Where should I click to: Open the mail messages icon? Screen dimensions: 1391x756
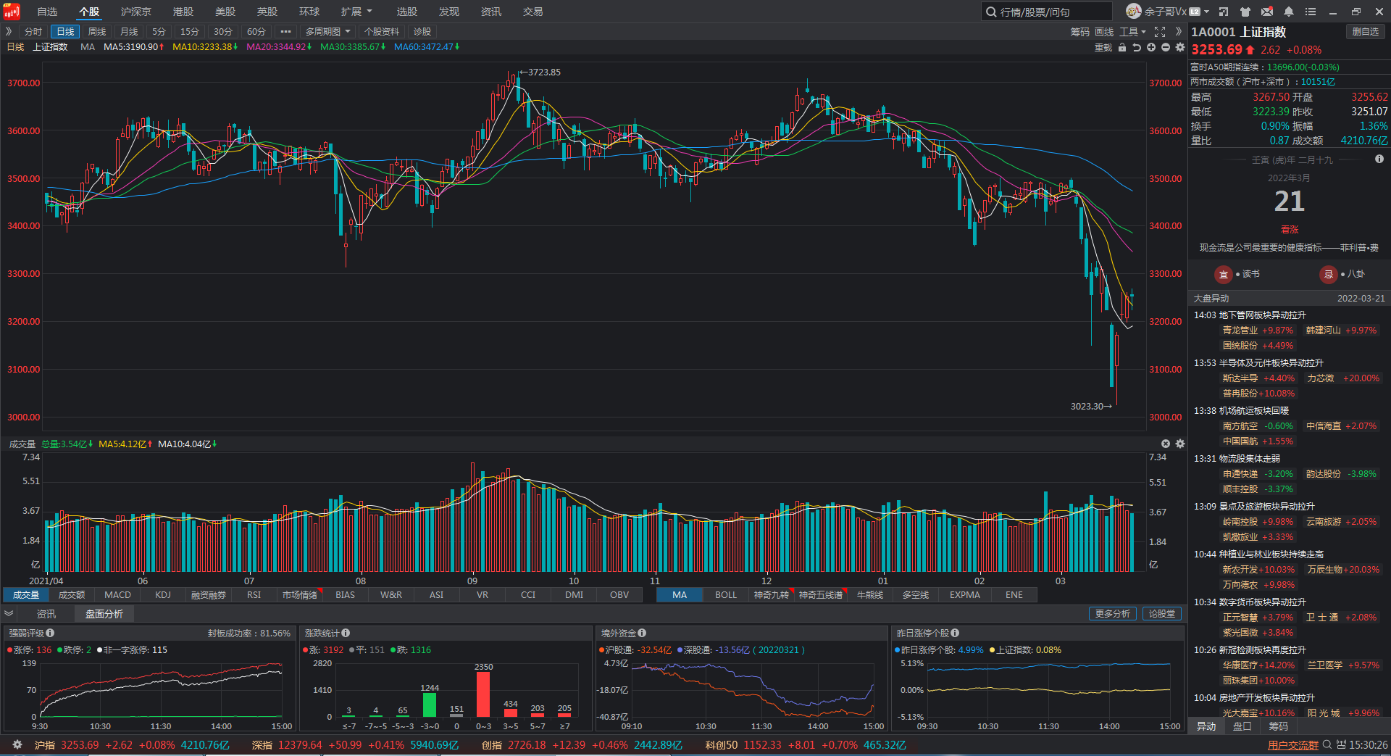coord(1267,12)
